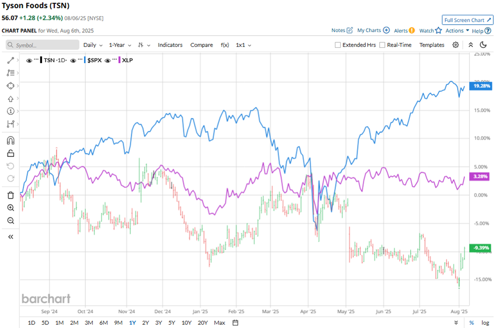Image resolution: width=495 pixels, height=328 pixels.
Task: Open the Compare menu
Action: pos(201,45)
